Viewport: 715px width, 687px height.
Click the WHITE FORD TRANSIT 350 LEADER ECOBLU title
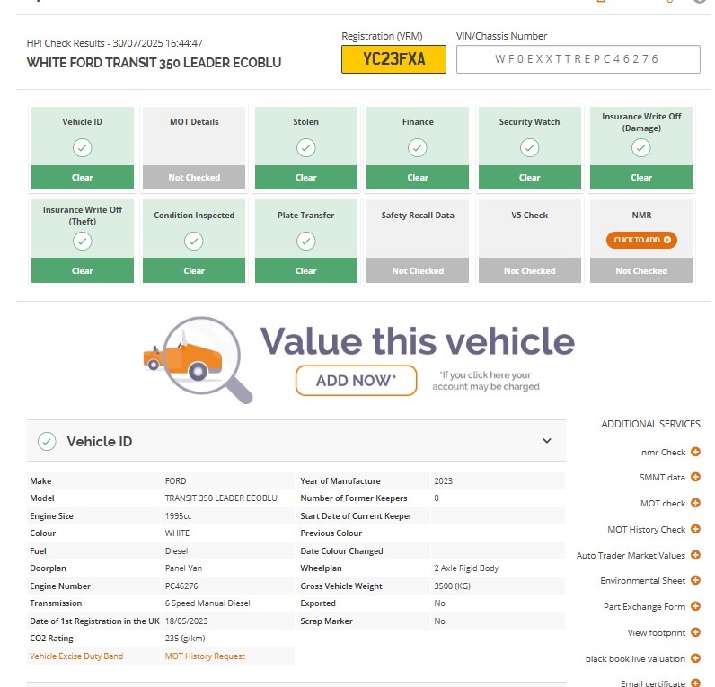(x=154, y=63)
